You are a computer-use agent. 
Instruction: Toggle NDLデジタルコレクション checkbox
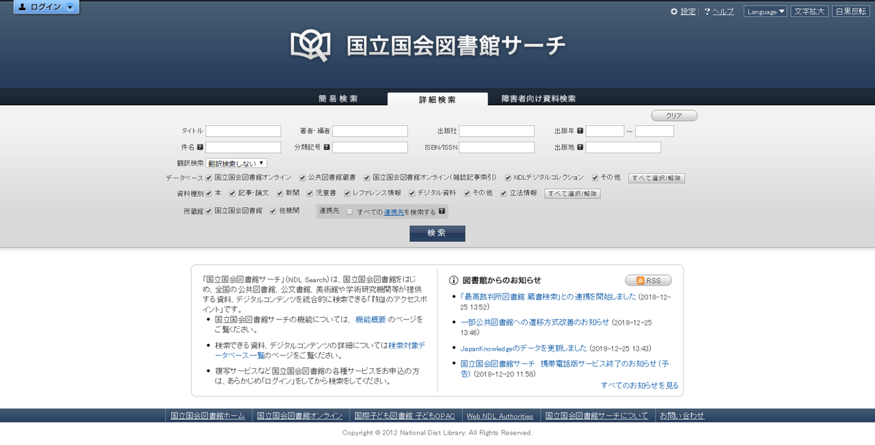pos(509,178)
